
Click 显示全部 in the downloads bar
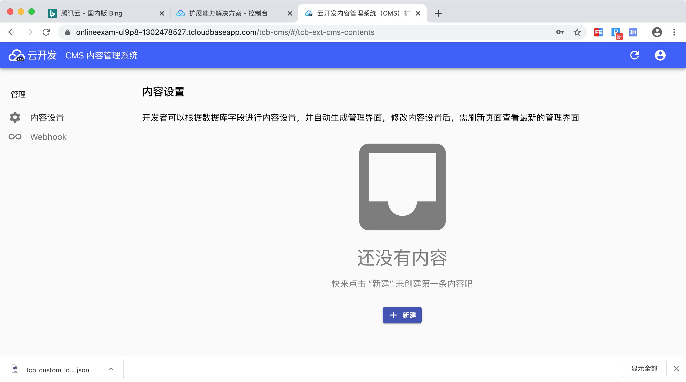[644, 369]
